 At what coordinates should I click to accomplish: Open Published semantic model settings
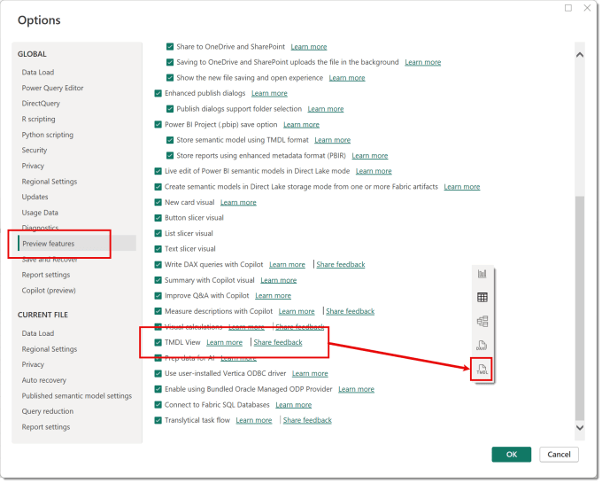coord(77,397)
